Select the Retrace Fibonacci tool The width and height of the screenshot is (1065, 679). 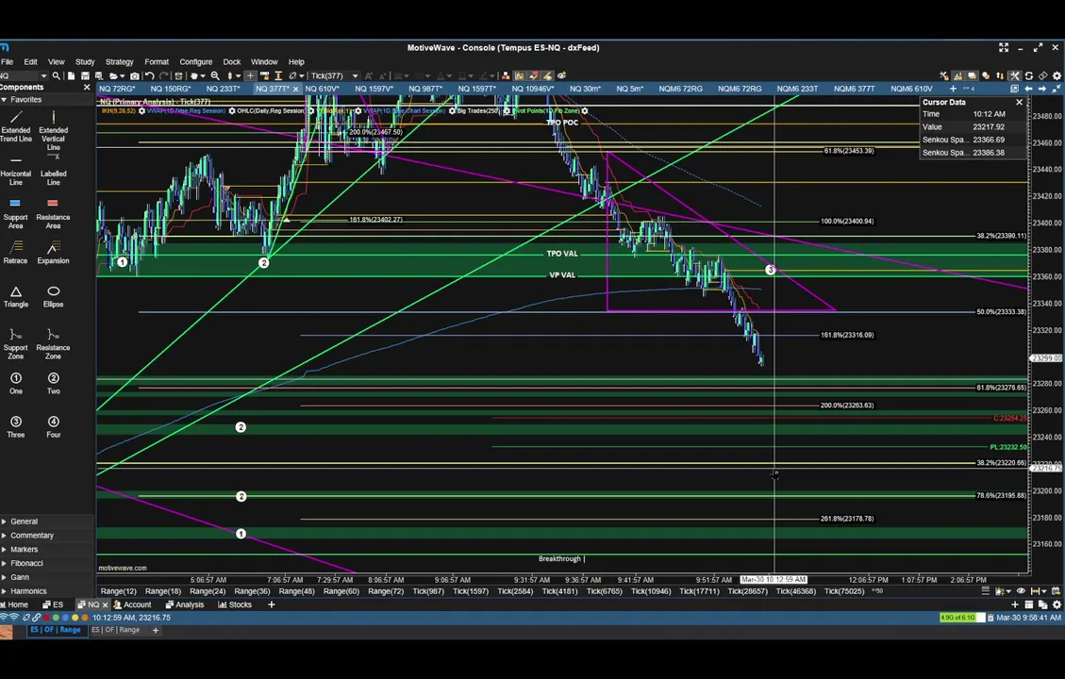(16, 252)
